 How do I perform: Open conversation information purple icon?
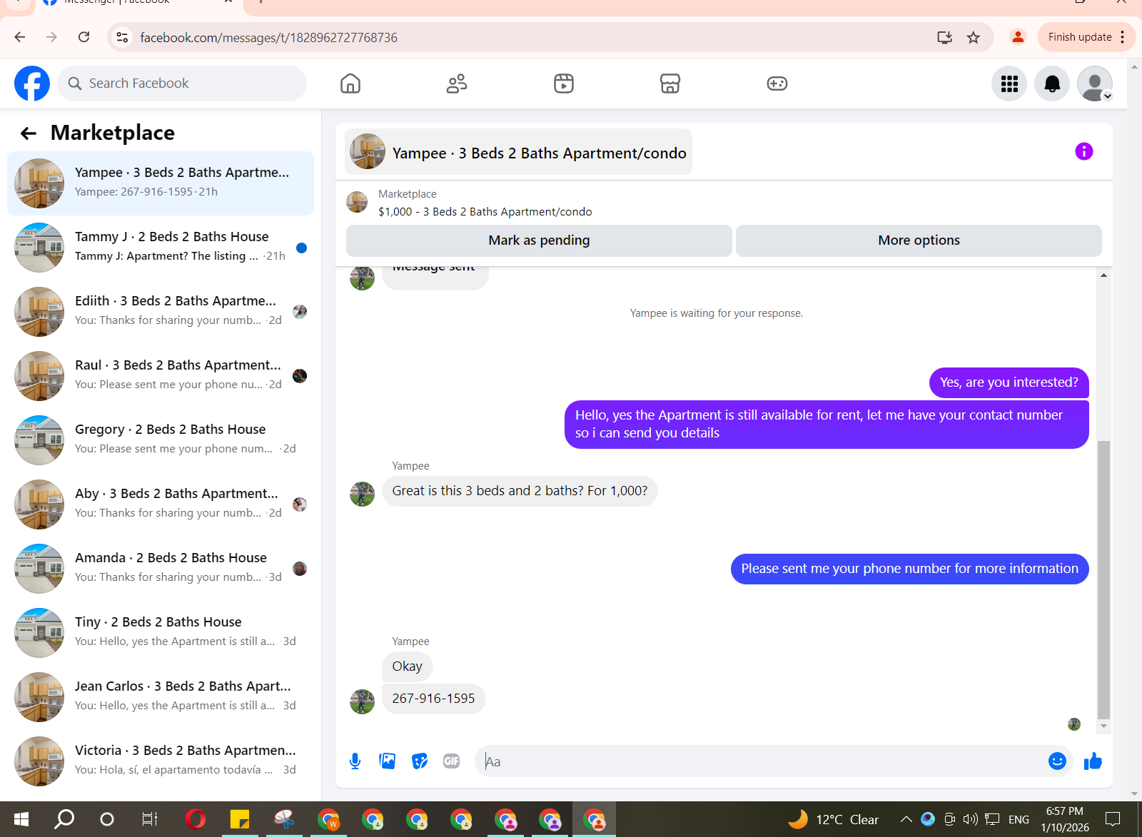coord(1083,151)
